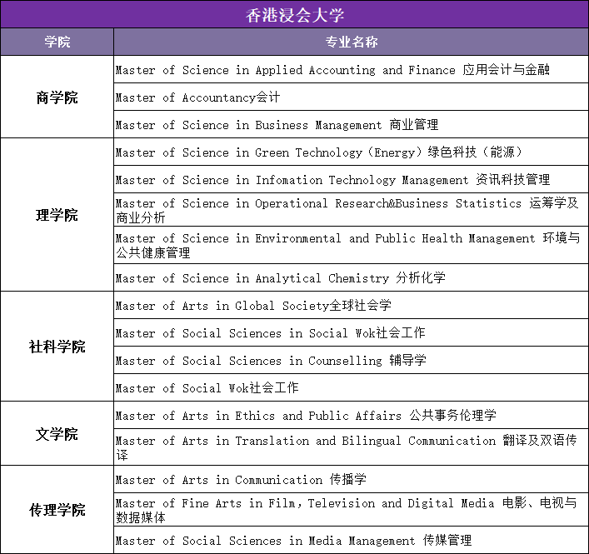Select Analytical Chemistry 分析化学 row
The width and height of the screenshot is (589, 554).
click(x=352, y=277)
